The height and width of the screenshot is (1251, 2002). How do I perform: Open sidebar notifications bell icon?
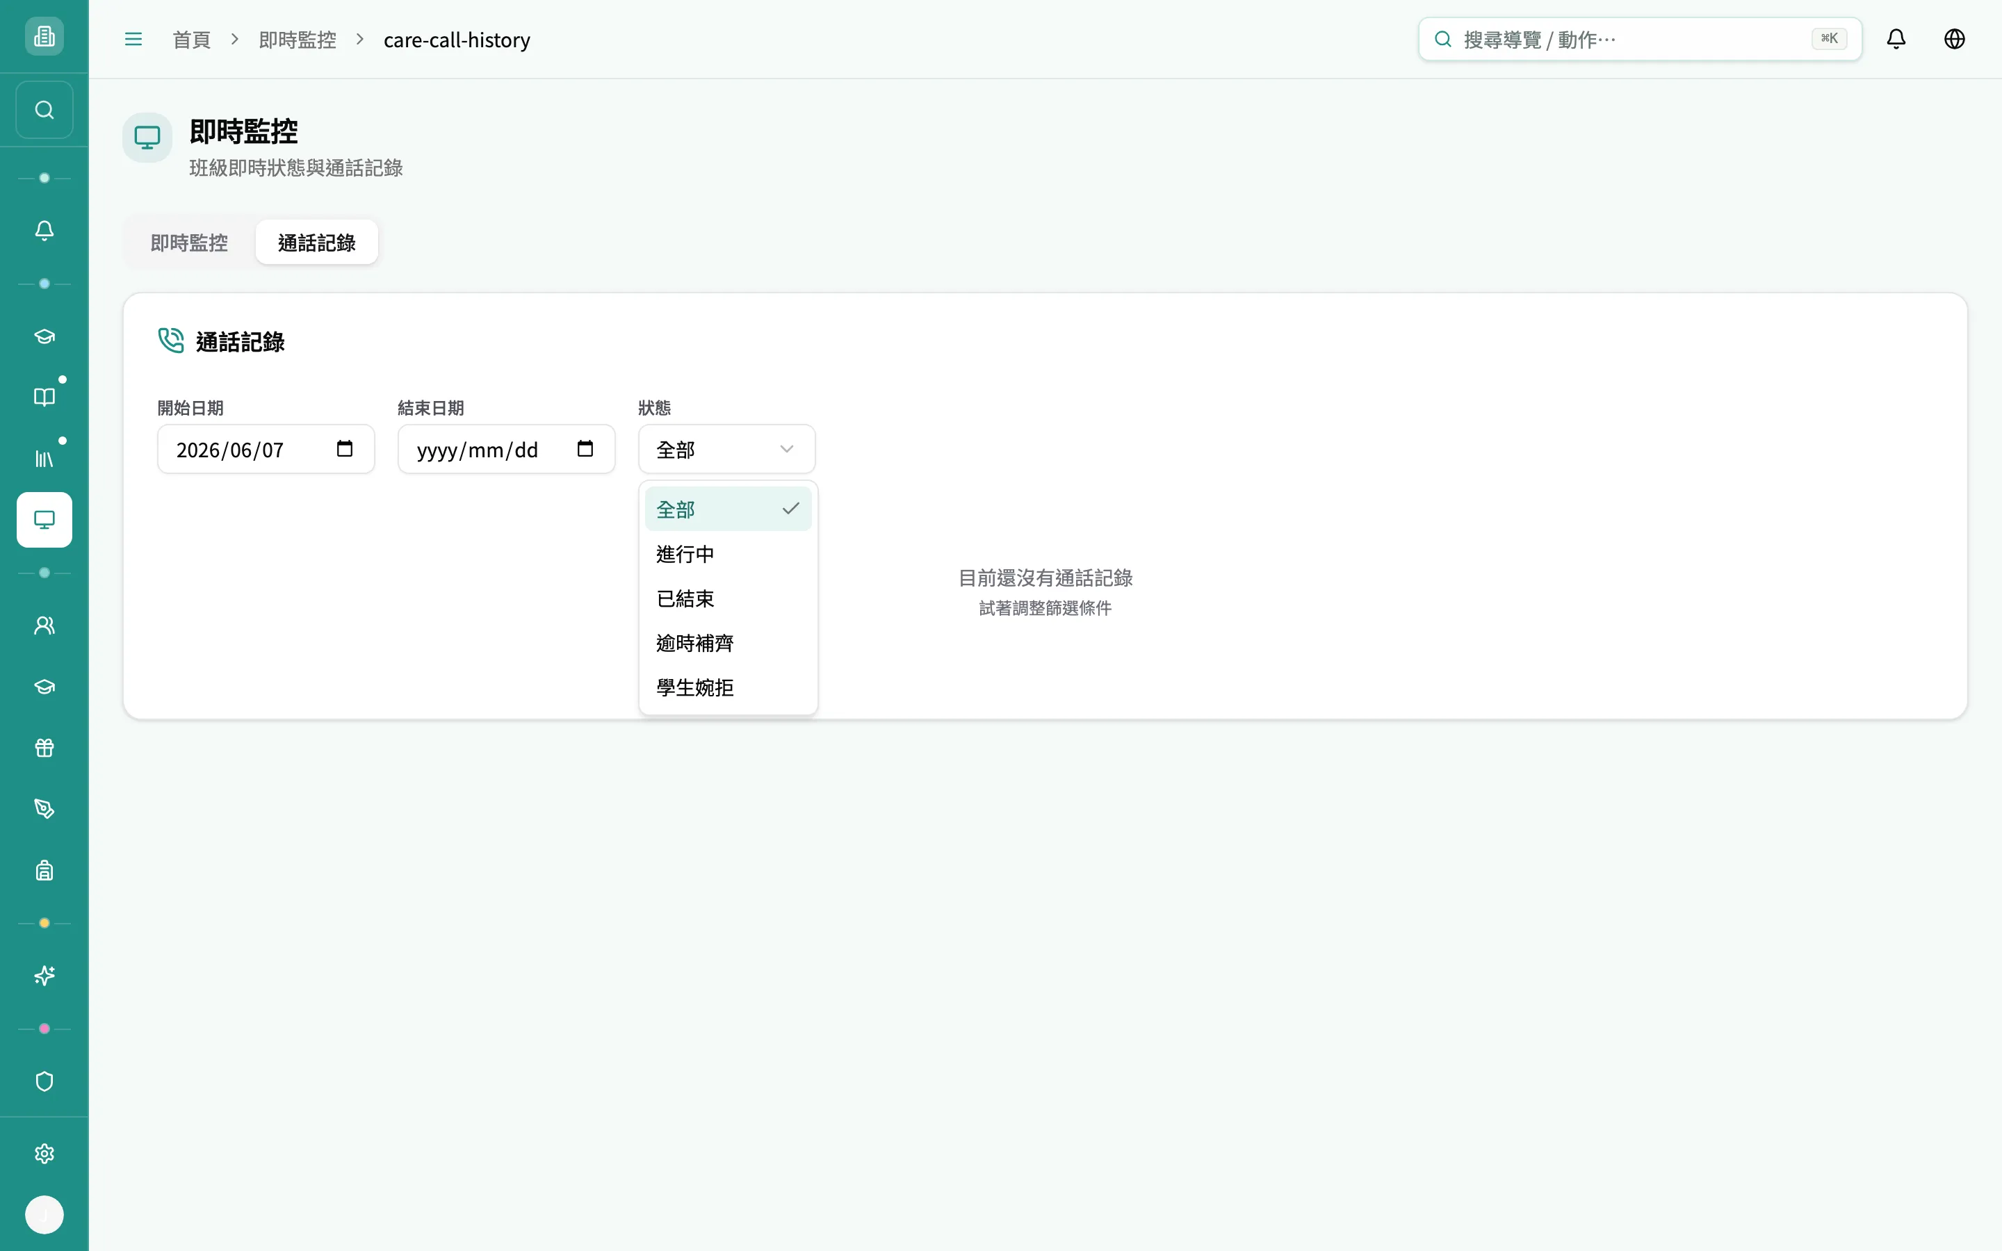click(44, 230)
